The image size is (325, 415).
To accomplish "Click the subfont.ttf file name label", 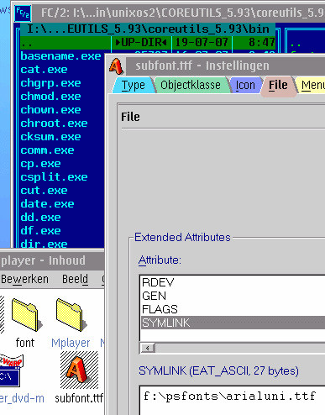I will (x=79, y=398).
